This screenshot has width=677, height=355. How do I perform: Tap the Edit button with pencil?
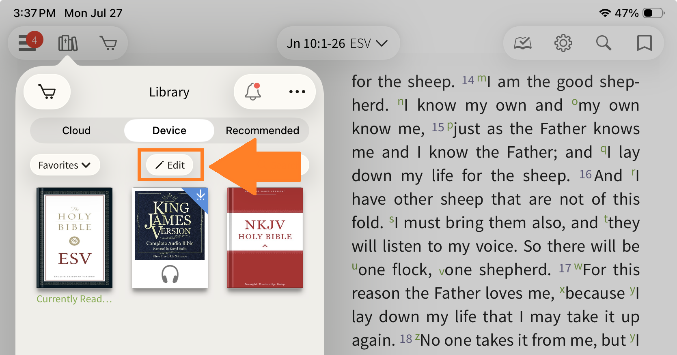[170, 165]
